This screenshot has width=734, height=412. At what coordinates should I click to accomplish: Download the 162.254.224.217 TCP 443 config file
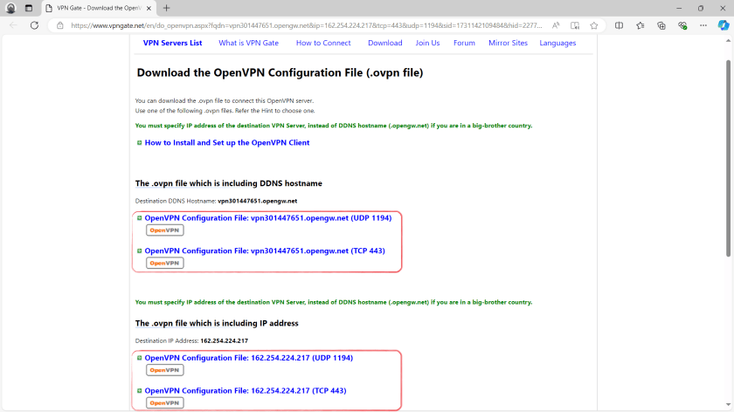coord(245,390)
